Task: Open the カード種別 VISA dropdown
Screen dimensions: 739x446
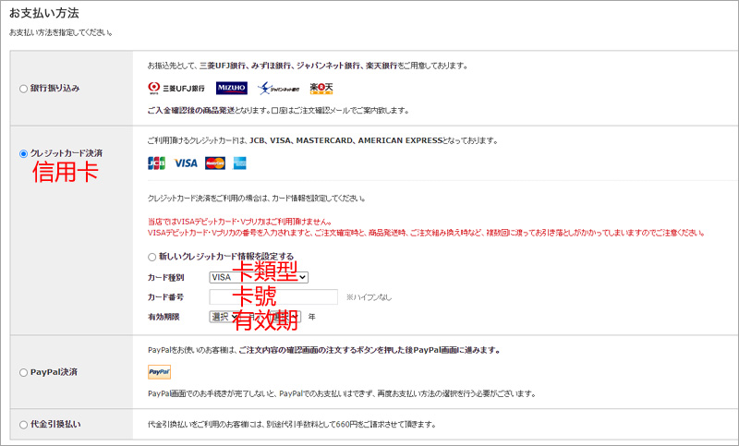Action: point(259,276)
